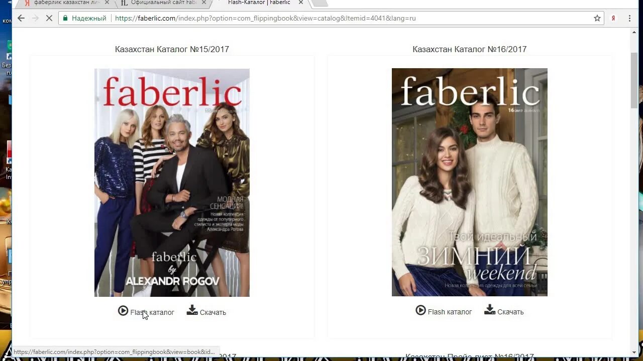Open Flash каталог link for catalog №16
Viewport: 643px width, 361px height.
click(x=450, y=312)
